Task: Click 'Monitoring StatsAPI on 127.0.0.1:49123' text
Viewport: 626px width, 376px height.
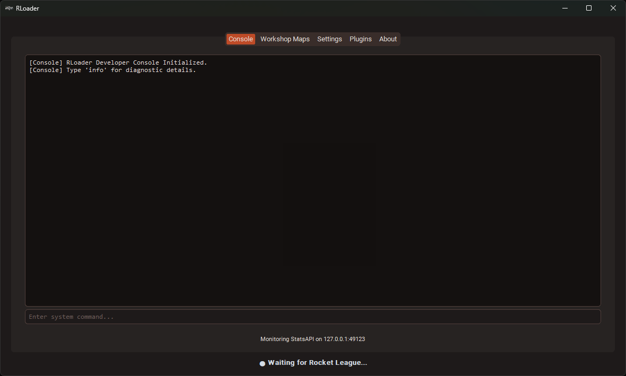Action: click(312, 339)
